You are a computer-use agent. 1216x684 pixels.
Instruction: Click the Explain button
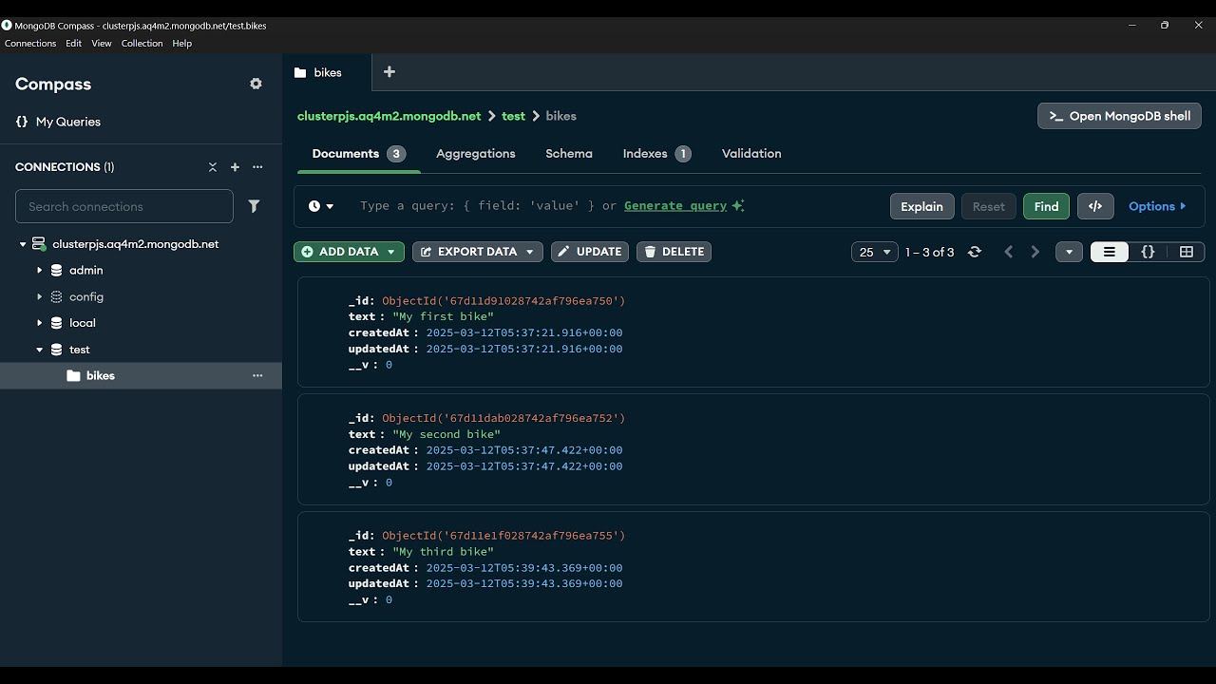click(921, 206)
